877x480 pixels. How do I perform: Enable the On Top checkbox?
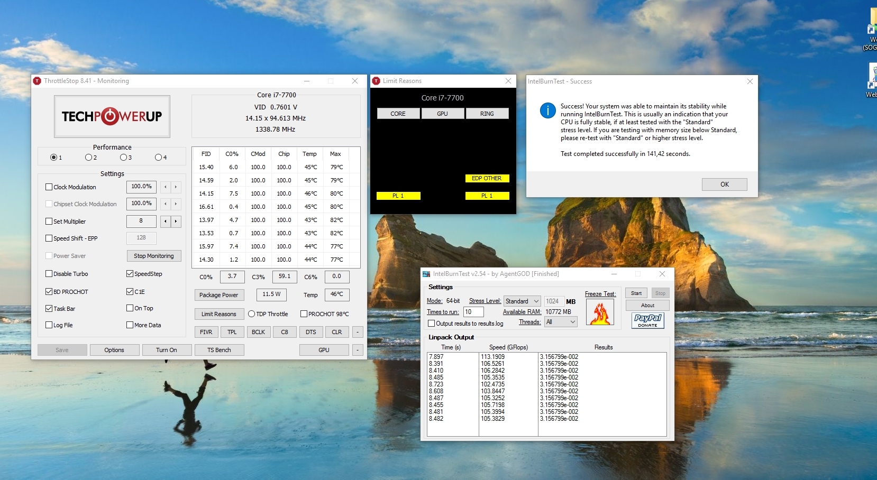click(x=130, y=308)
